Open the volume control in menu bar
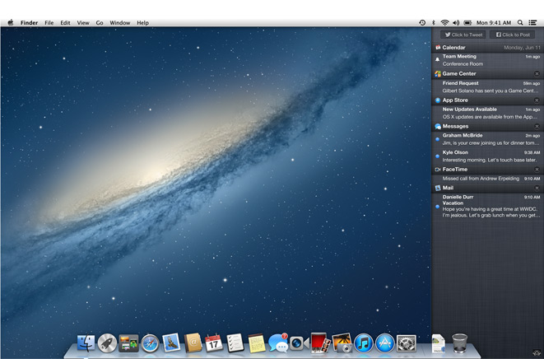 [x=456, y=23]
